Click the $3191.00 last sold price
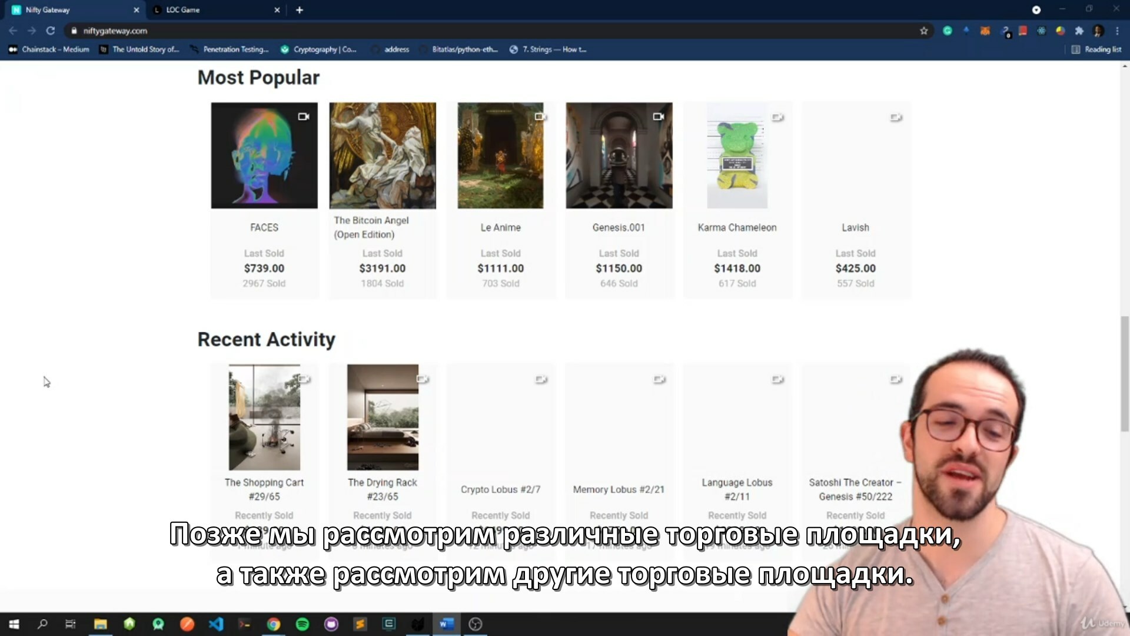 click(x=383, y=269)
